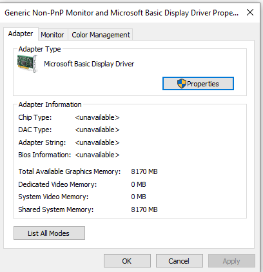
Task: Click the Shared System Memory 8170 MB value
Action: pos(144,209)
